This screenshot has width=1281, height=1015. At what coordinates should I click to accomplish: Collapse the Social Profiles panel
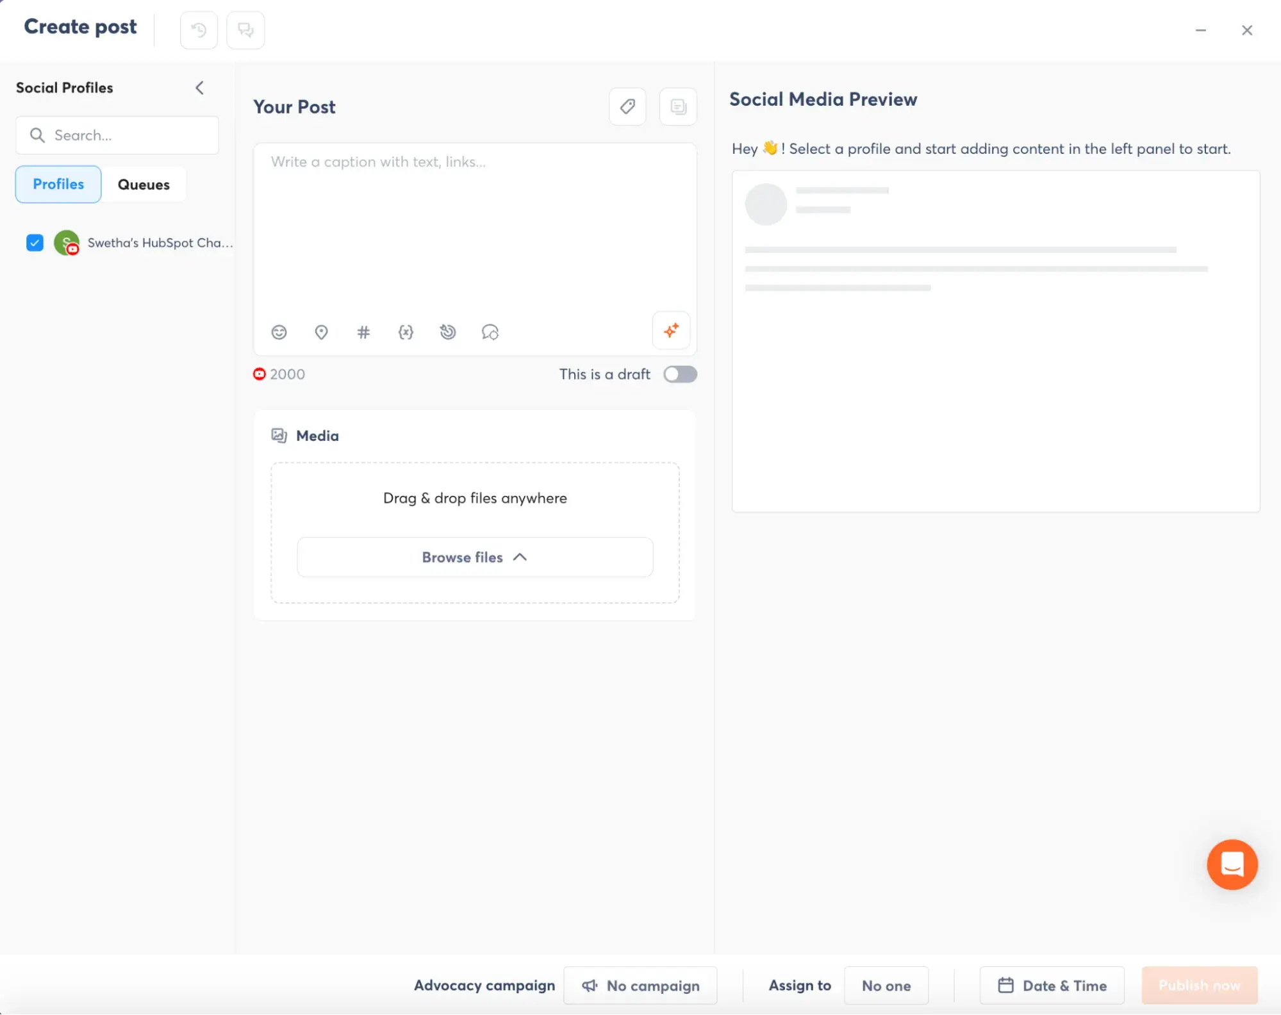197,87
